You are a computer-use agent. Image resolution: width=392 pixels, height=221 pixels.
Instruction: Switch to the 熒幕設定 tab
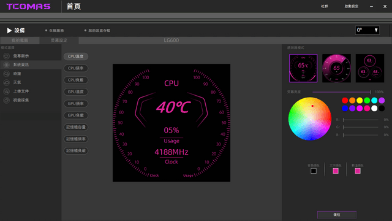(x=59, y=41)
